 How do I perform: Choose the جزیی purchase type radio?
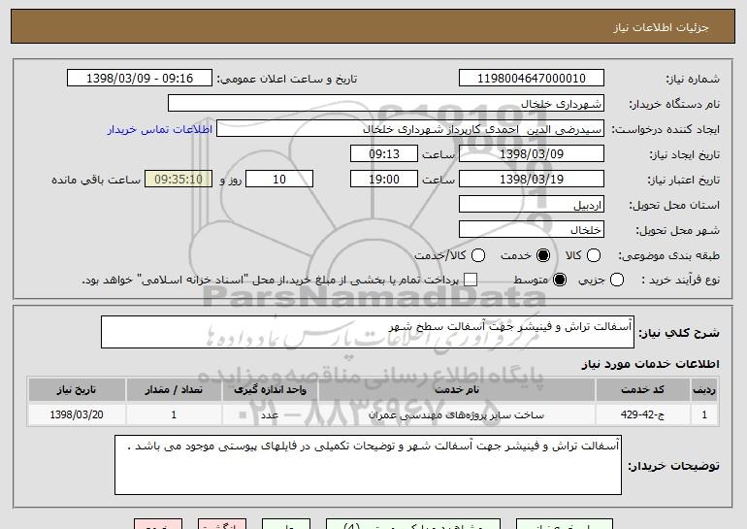tap(616, 280)
